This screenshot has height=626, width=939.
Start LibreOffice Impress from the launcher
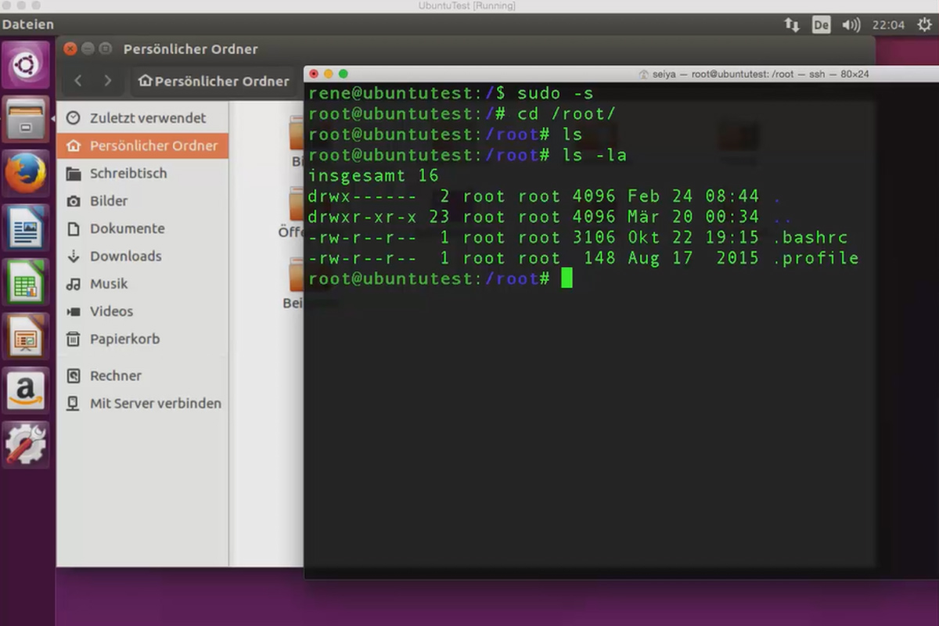tap(26, 336)
